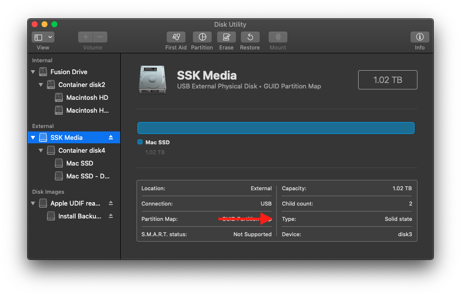Run First Aid on the disk

coord(176,37)
